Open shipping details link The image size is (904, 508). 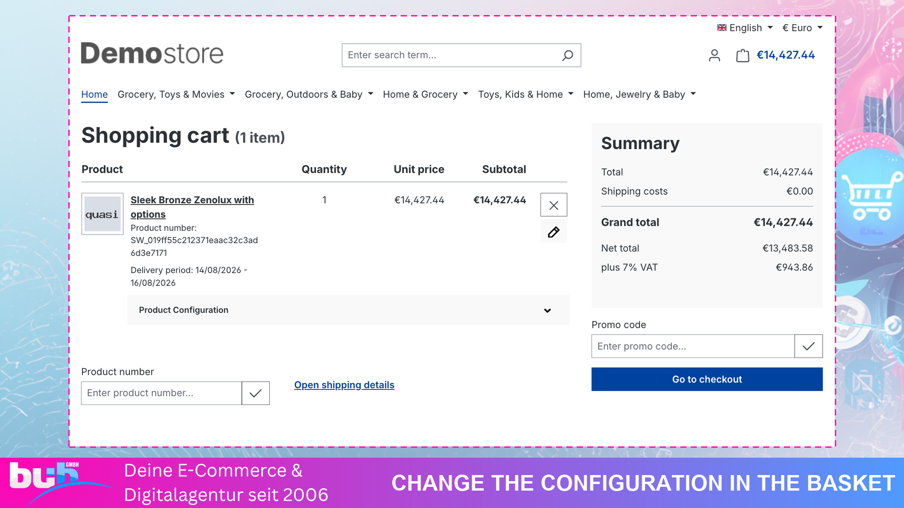click(x=344, y=385)
